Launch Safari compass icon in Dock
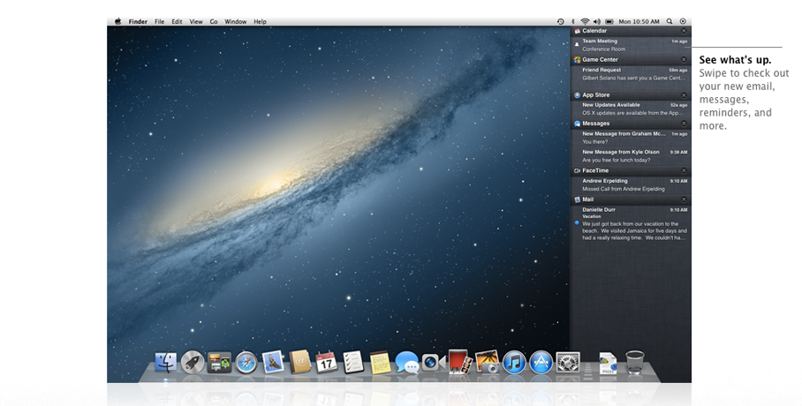This screenshot has height=406, width=802. pos(246,363)
